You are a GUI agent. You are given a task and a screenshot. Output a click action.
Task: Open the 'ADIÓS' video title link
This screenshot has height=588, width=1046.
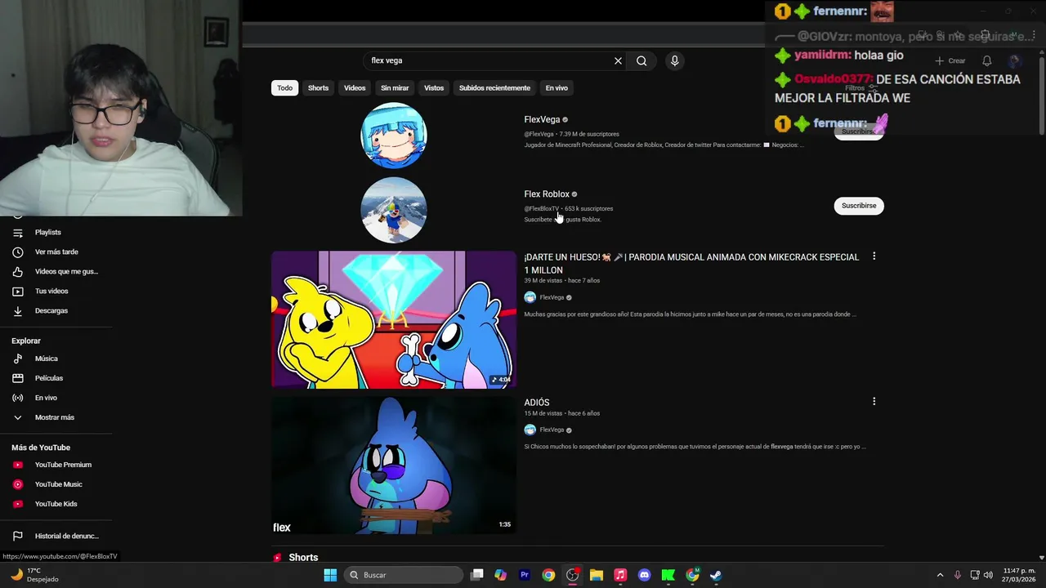tap(537, 403)
